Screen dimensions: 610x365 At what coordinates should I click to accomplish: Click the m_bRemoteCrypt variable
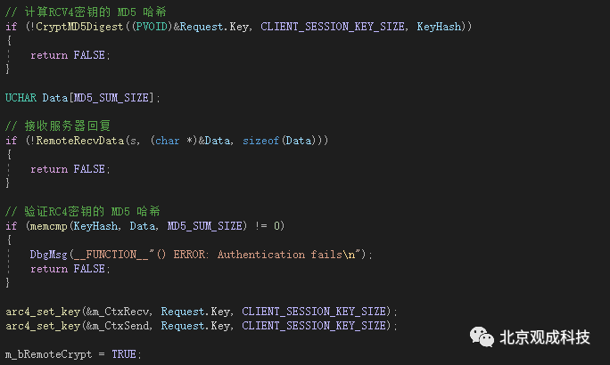(x=49, y=354)
